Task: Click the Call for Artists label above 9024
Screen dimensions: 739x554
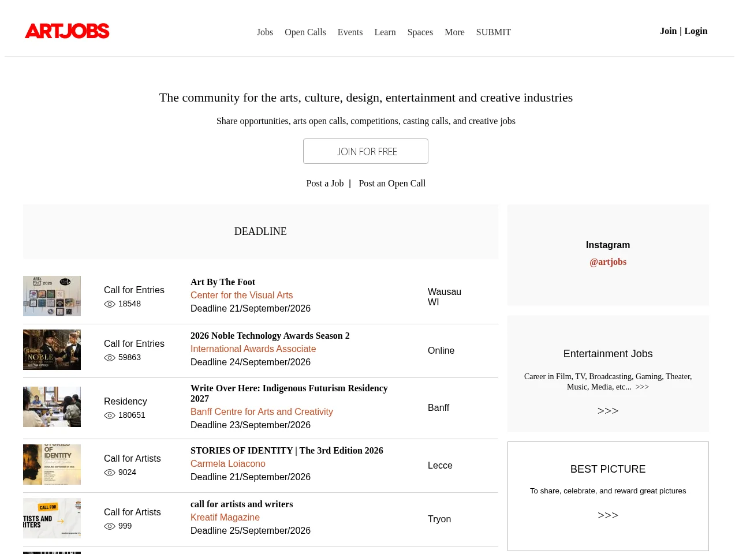Action: (132, 459)
